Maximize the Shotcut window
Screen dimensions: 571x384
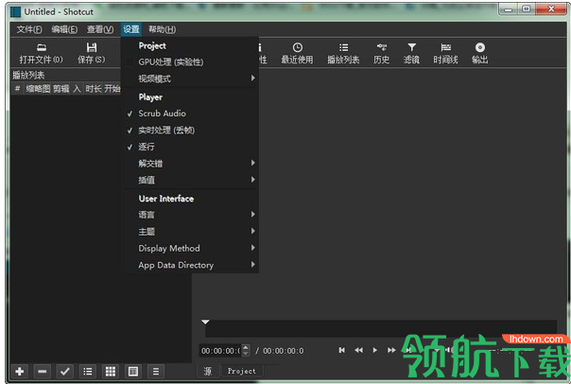[x=527, y=9]
